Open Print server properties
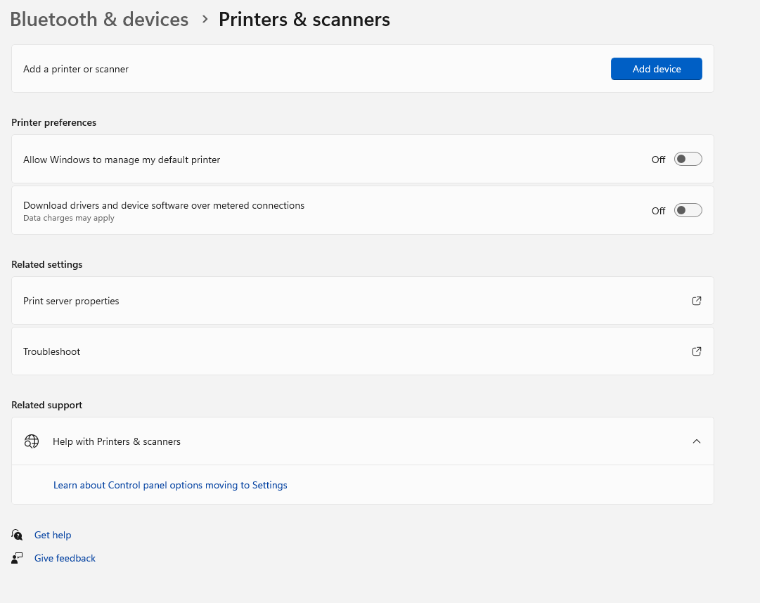Viewport: 760px width, 603px height. (x=71, y=301)
